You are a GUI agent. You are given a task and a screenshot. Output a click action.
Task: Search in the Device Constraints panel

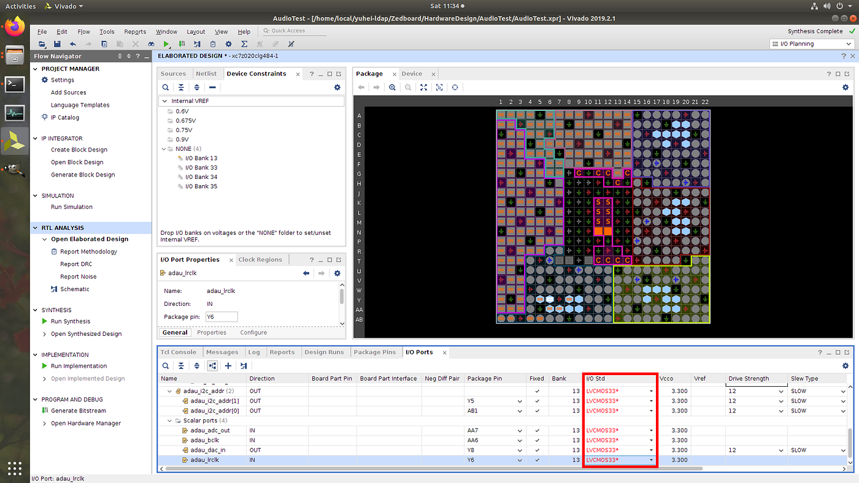[166, 88]
